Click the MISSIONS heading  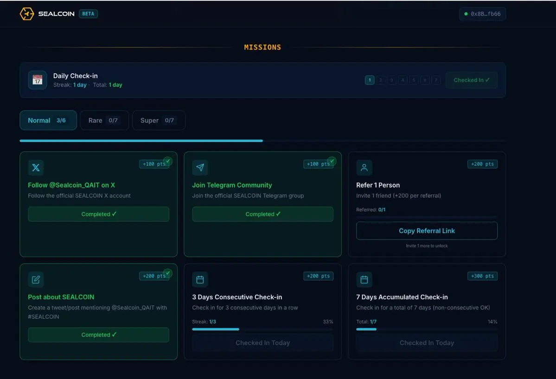pos(262,47)
